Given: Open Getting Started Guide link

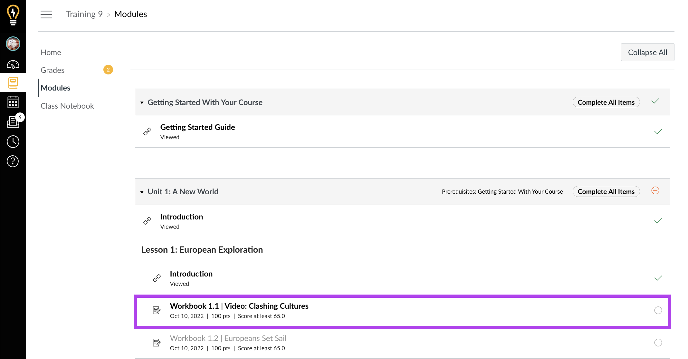Looking at the screenshot, I should [197, 127].
